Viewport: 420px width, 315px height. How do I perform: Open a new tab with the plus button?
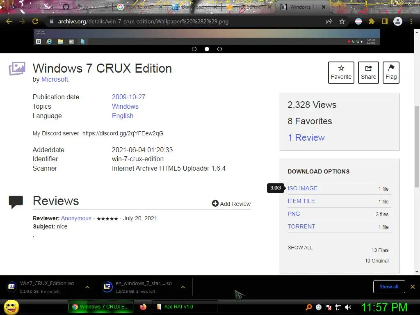click(x=339, y=7)
